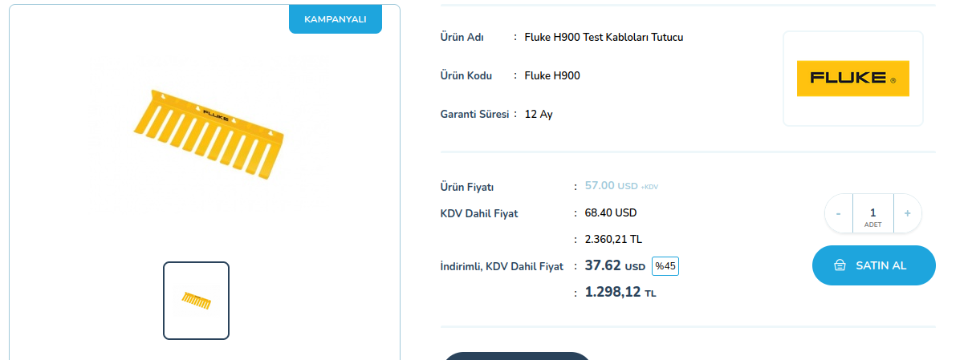Click the KAMPANYALI campaign badge

click(336, 18)
